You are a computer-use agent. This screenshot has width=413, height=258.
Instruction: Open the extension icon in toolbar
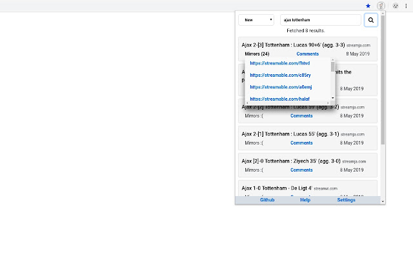pyautogui.click(x=381, y=6)
